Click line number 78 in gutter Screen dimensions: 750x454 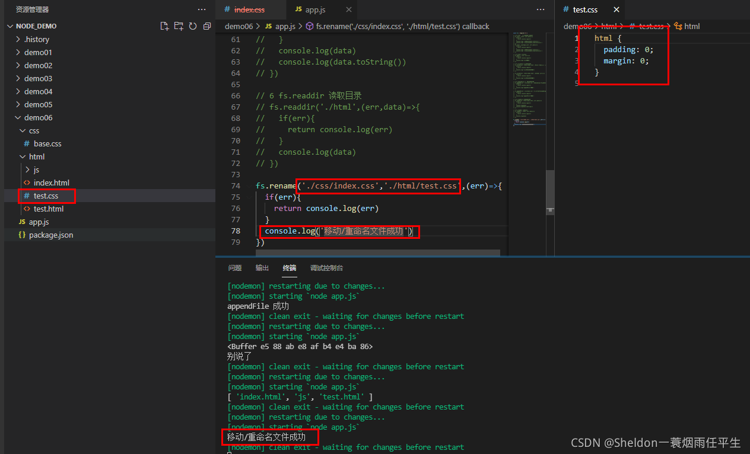tap(236, 231)
